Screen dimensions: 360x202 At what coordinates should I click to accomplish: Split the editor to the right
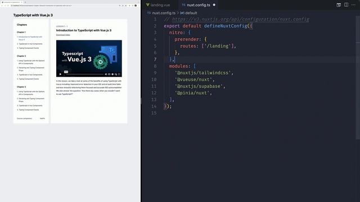tap(346, 5)
